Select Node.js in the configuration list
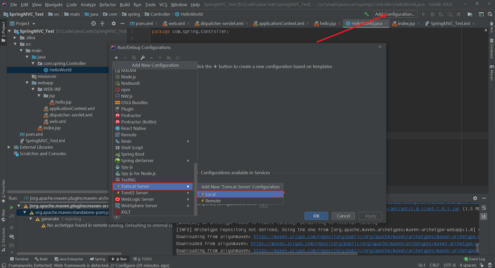Image resolution: width=495 pixels, height=268 pixels. click(x=128, y=77)
